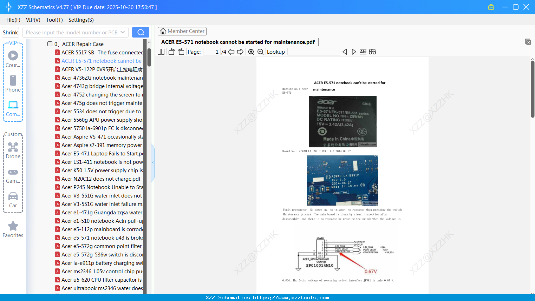
Task: Open the ACER V5-122P 0V95 PDF
Action: tap(99, 69)
